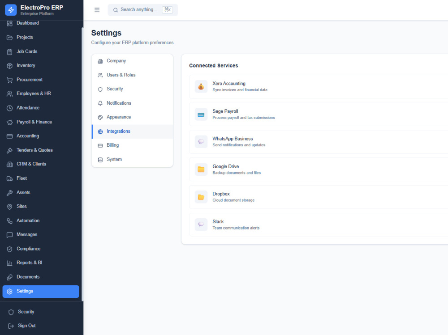Navigate to Inventory

point(41,66)
